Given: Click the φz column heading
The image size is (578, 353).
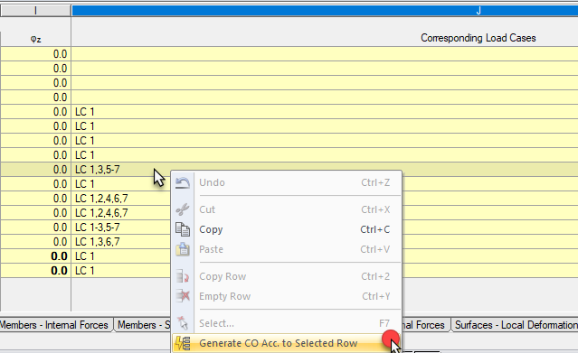Looking at the screenshot, I should pos(35,38).
